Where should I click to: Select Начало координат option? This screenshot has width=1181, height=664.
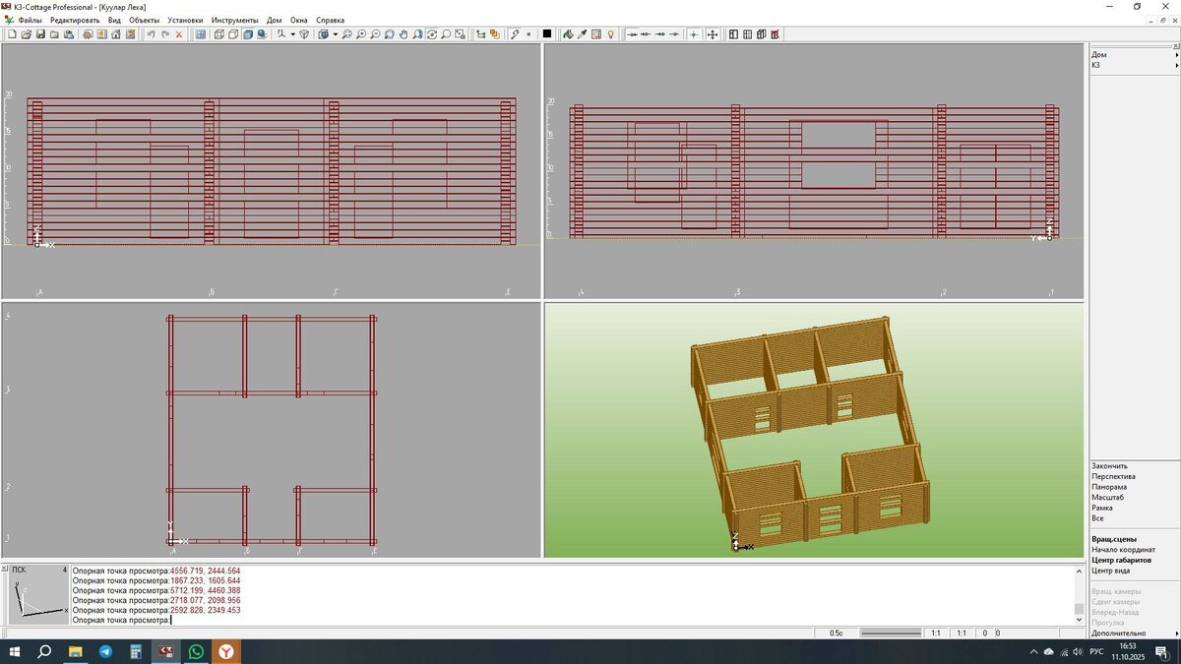[x=1123, y=549]
